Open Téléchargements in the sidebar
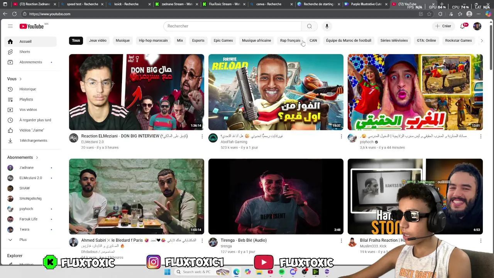 [31, 141]
